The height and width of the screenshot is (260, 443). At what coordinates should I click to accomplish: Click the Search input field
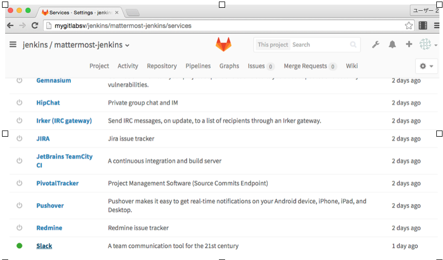click(x=319, y=45)
